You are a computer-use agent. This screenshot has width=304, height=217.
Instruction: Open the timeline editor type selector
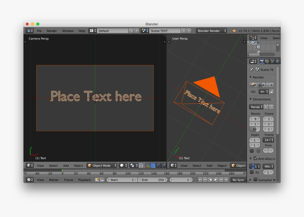[30, 180]
